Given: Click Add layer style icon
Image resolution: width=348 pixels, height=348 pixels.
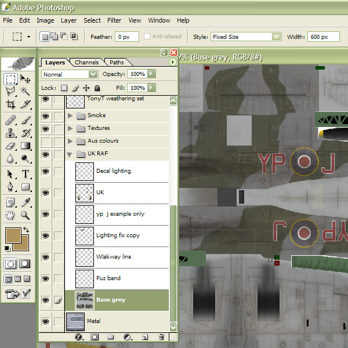Looking at the screenshot, I should tap(79, 337).
